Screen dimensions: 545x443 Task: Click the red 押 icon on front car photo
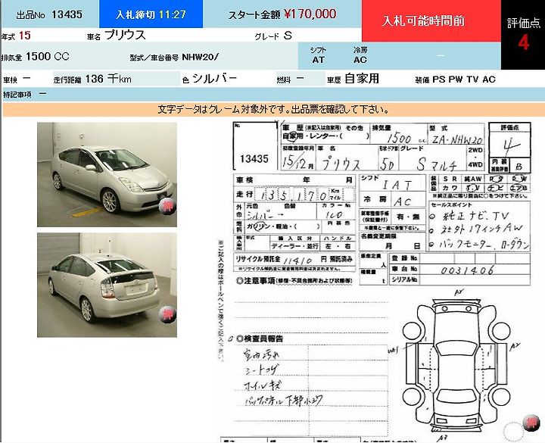pos(168,207)
